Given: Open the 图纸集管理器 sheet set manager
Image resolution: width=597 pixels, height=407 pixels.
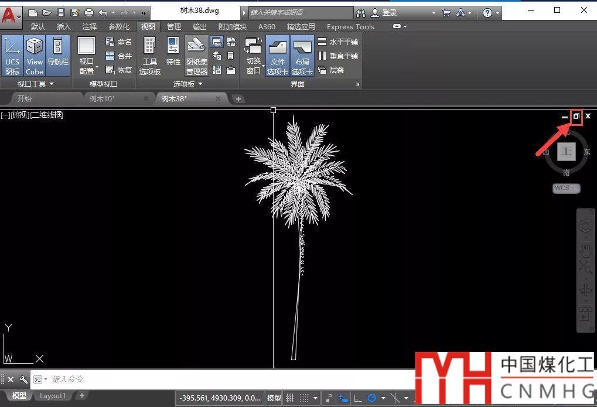Looking at the screenshot, I should point(197,56).
